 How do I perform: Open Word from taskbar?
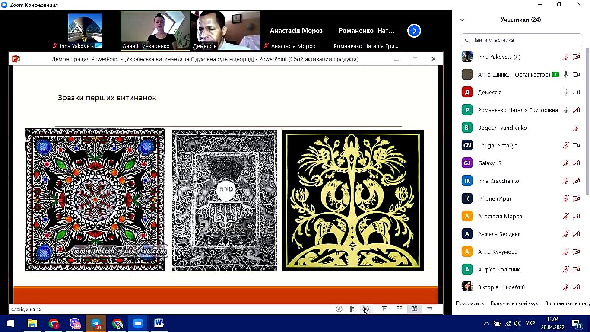(159, 323)
